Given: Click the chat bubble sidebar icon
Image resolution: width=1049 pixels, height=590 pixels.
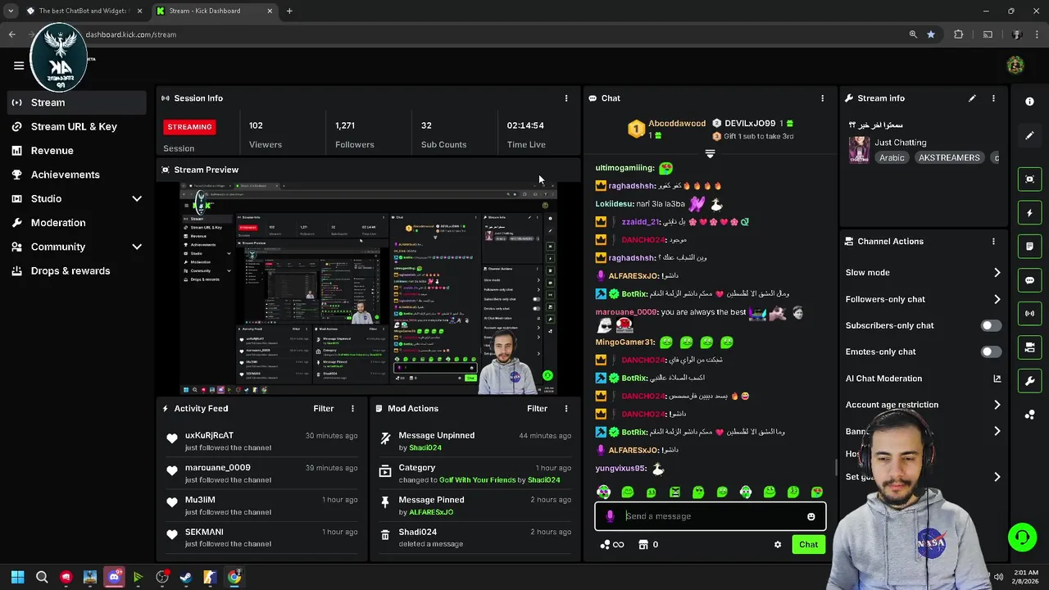Looking at the screenshot, I should pos(1029,280).
